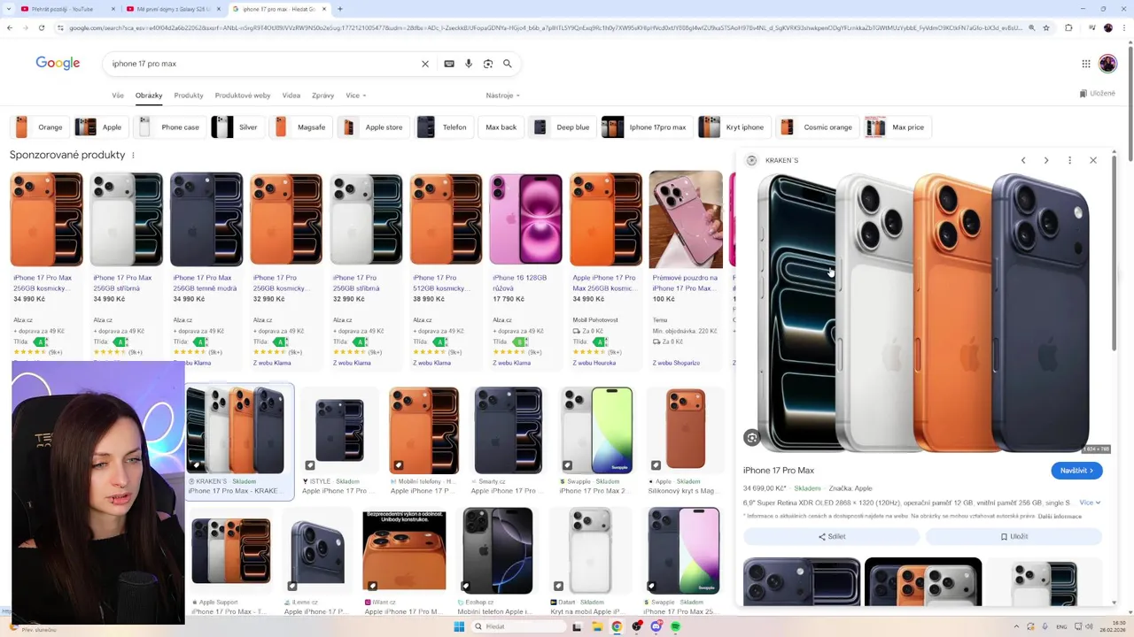Switch to the Produkty tab
Image resolution: width=1134 pixels, height=637 pixels.
pyautogui.click(x=189, y=96)
